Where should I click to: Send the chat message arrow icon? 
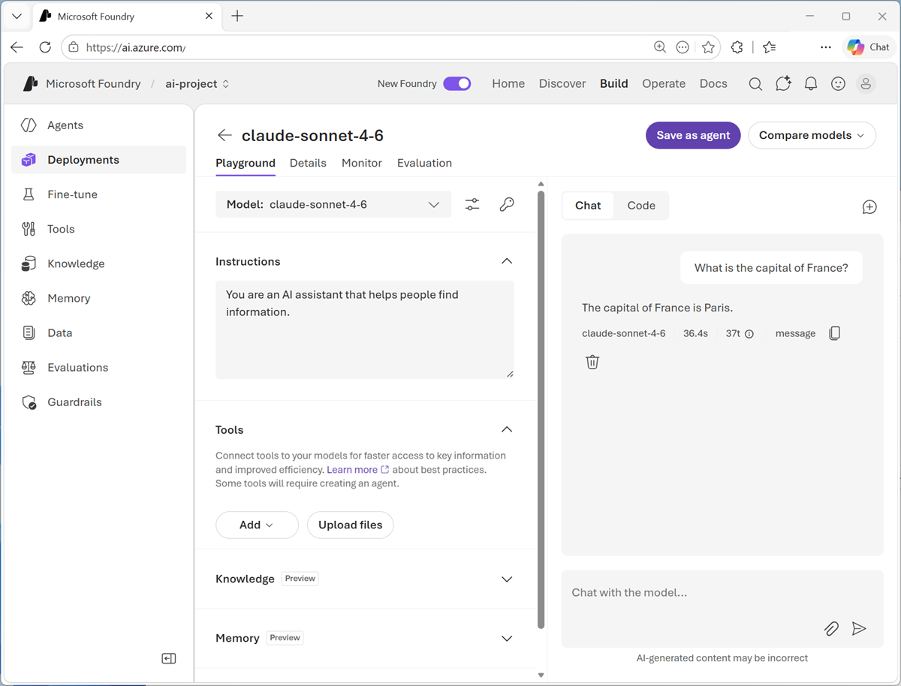pyautogui.click(x=859, y=629)
